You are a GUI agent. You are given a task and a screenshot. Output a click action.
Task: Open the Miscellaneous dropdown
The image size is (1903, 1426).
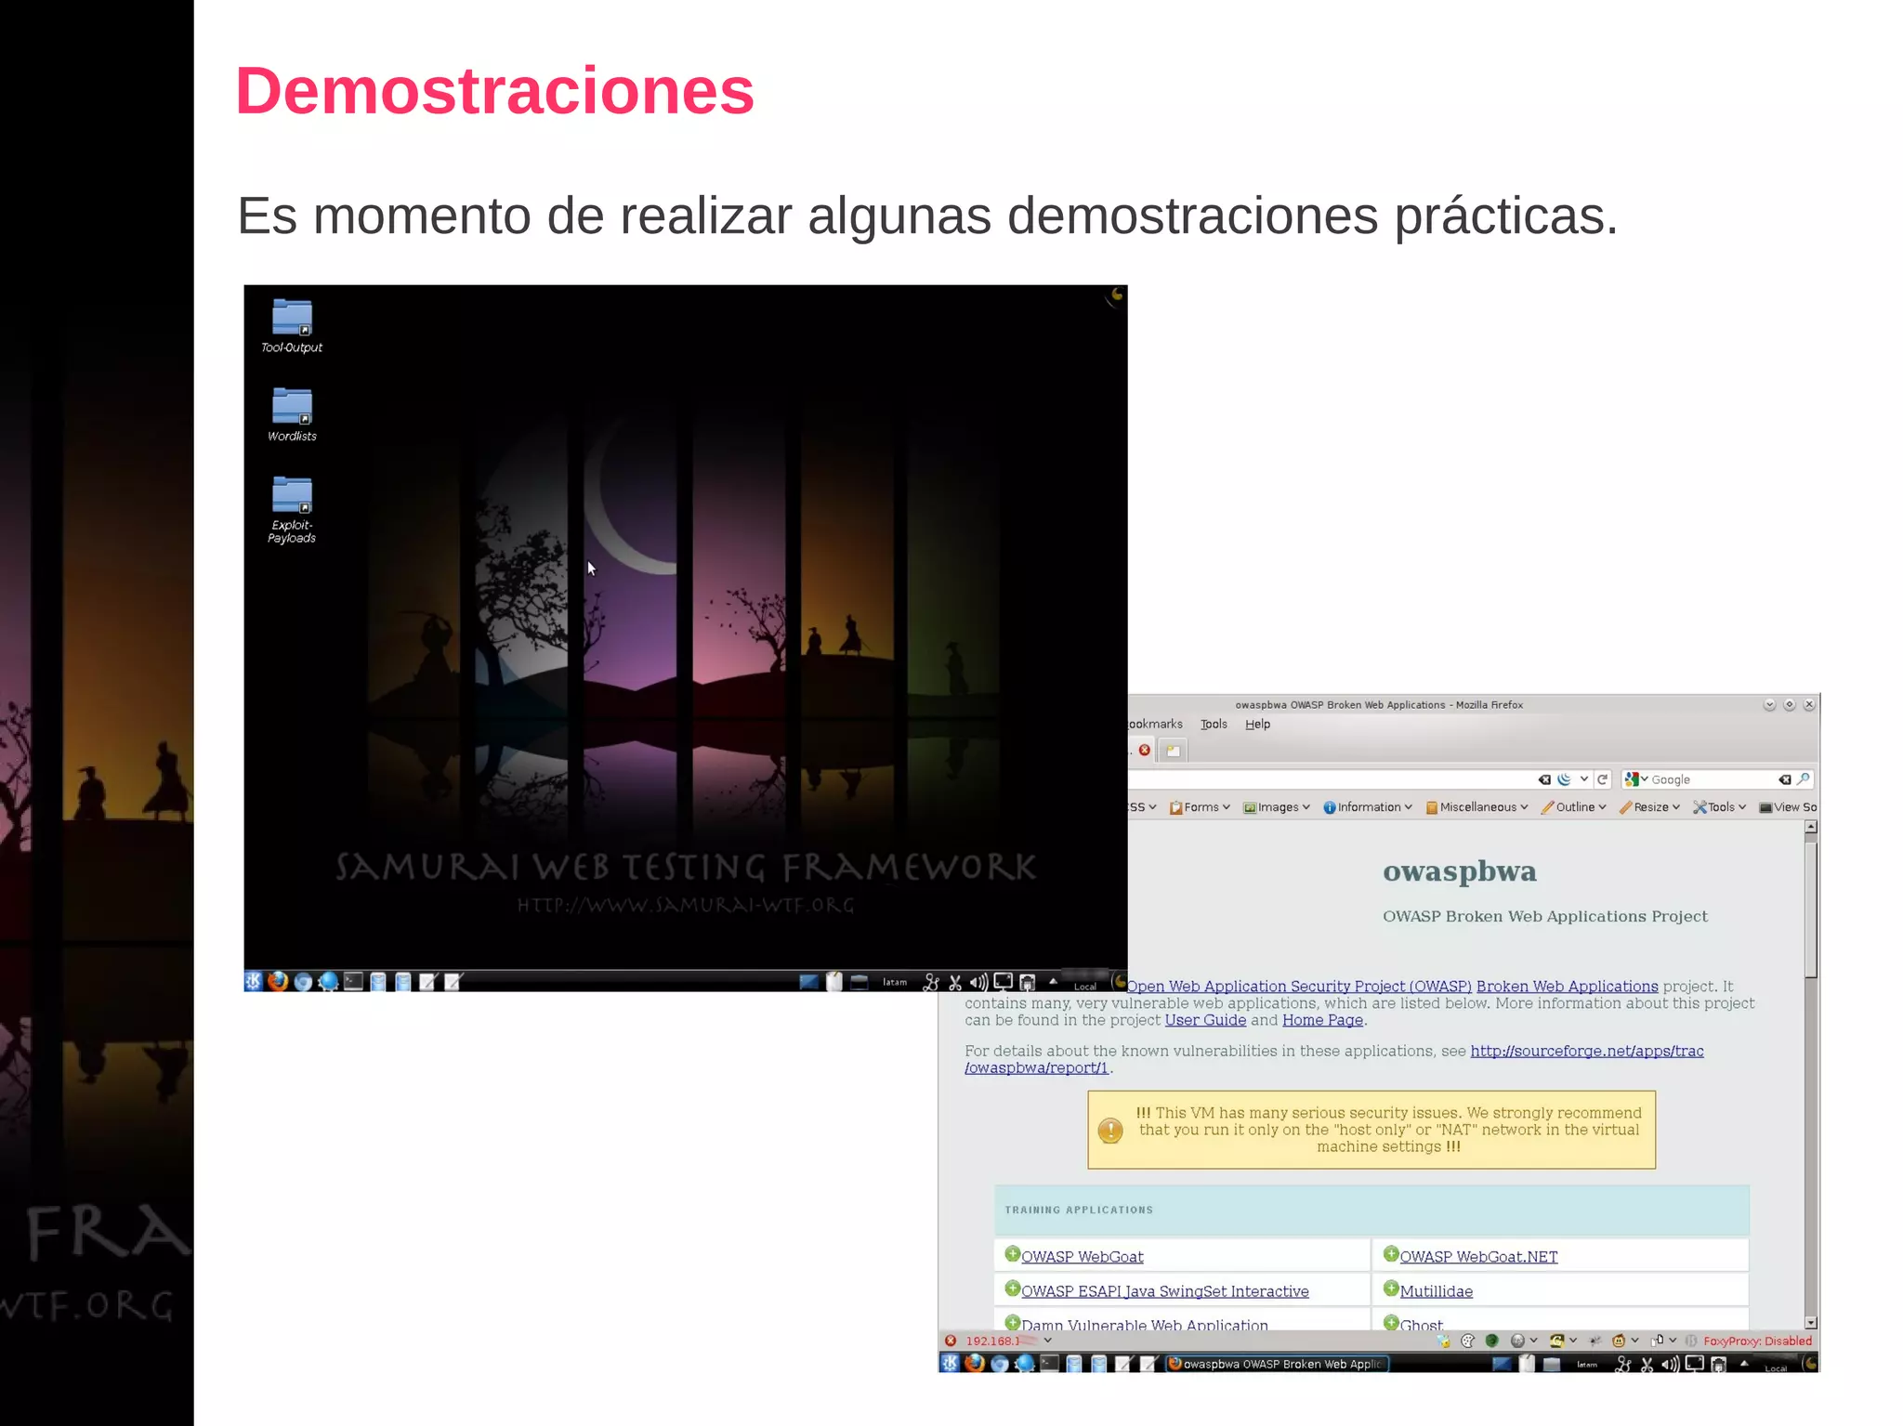coord(1477,807)
